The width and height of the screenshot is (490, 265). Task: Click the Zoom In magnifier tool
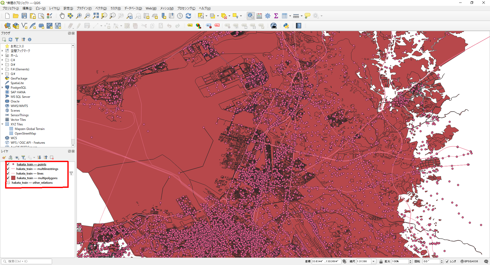79,16
